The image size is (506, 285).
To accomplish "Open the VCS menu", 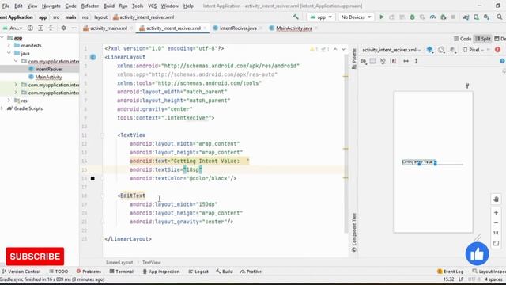I will coord(152,6).
